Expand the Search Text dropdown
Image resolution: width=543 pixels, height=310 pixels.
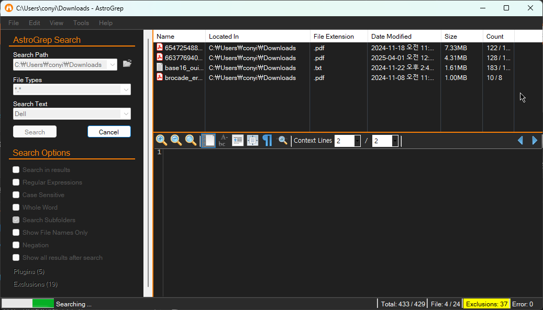click(126, 113)
